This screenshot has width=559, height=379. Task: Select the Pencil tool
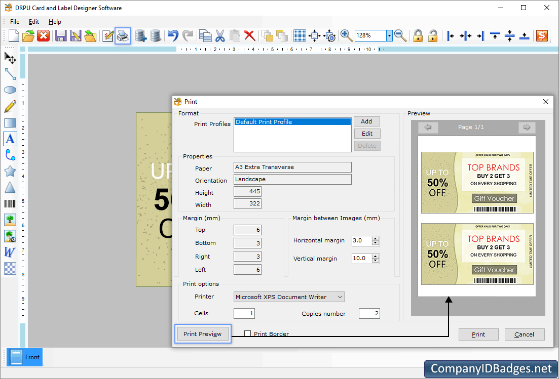click(x=10, y=106)
